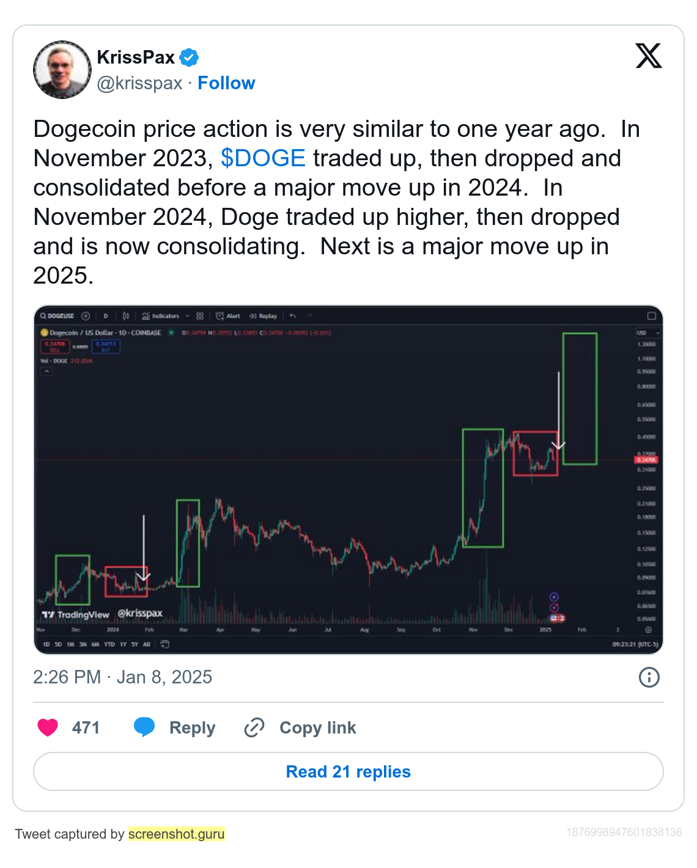Open the D timeframe interval selector
The width and height of the screenshot is (697, 868).
point(106,316)
